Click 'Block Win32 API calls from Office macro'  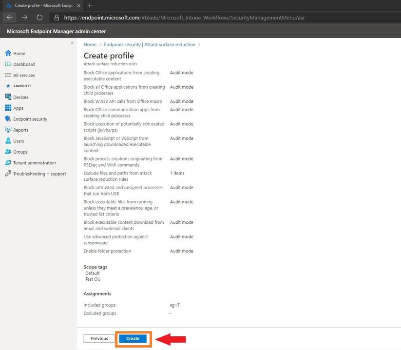123,101
